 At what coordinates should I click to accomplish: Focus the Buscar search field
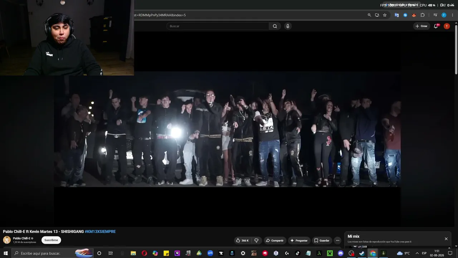pyautogui.click(x=218, y=26)
